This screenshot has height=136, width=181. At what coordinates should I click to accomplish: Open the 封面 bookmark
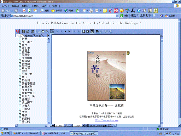pyautogui.click(x=24, y=39)
